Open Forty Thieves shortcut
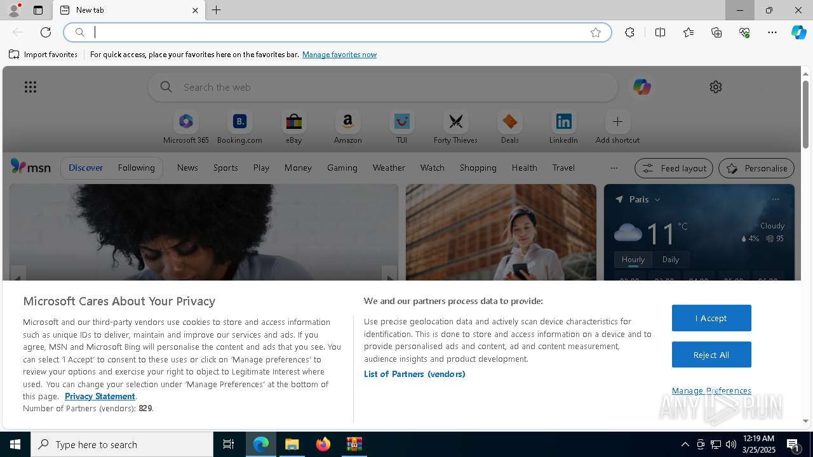Screen dimensions: 813x457 point(455,128)
